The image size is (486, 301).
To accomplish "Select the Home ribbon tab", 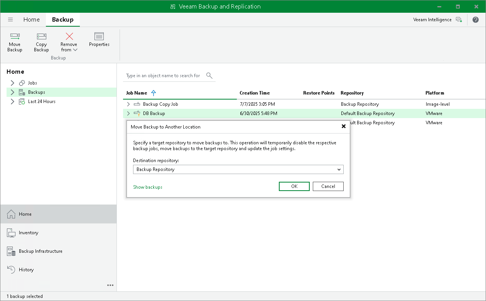I will [31, 19].
